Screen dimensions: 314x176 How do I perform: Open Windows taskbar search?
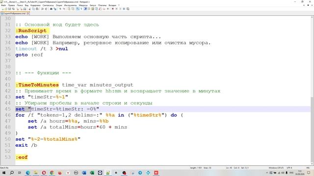pyautogui.click(x=12, y=173)
